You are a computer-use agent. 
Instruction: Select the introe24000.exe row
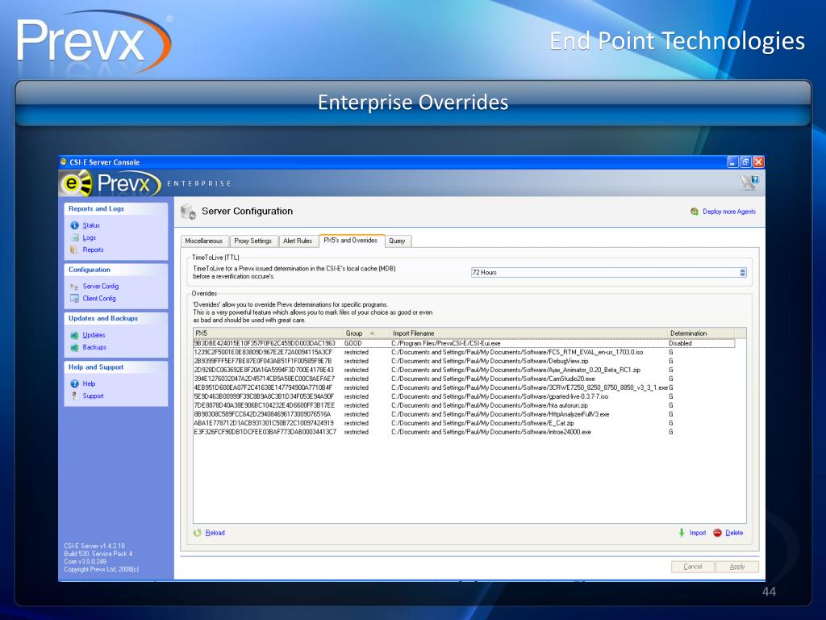coord(464,432)
